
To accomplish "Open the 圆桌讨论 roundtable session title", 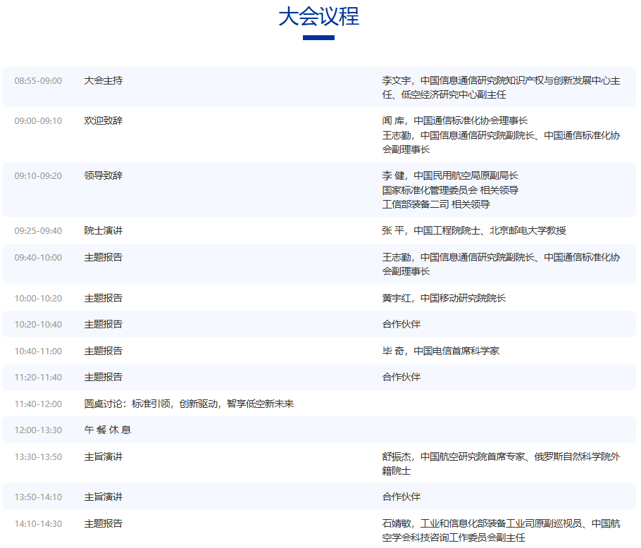I will pos(189,404).
